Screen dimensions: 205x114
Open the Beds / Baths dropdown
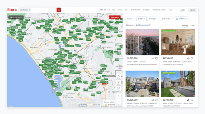point(167,19)
